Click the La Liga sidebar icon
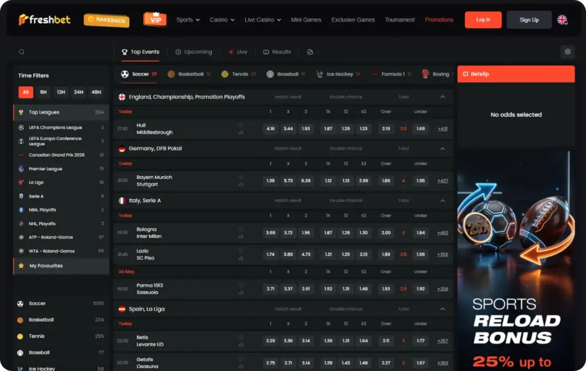 [21, 182]
